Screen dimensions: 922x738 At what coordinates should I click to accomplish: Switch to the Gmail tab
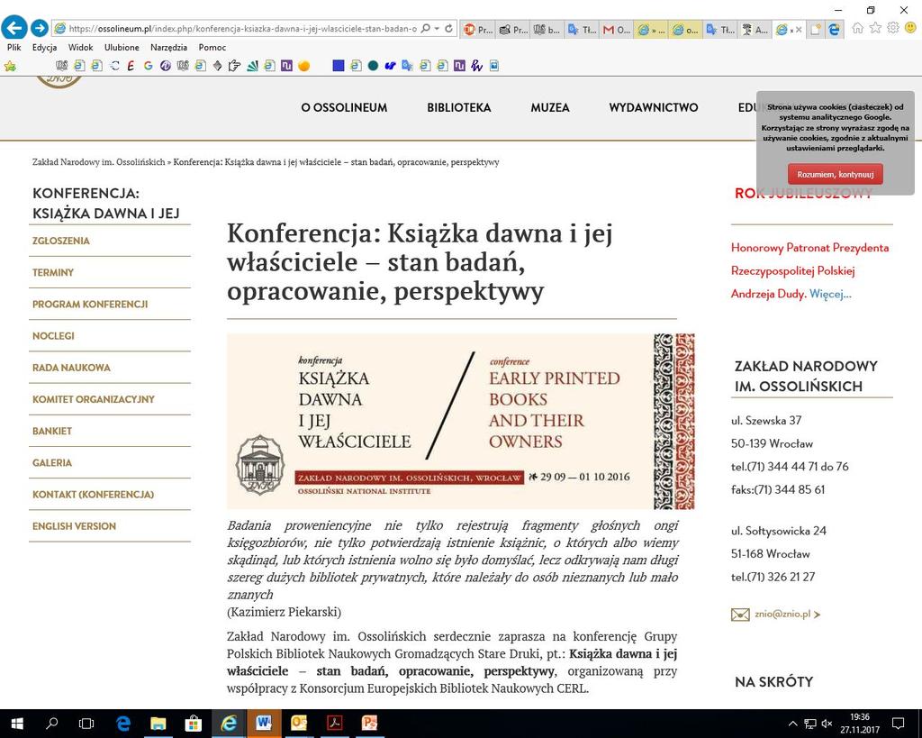tap(616, 30)
